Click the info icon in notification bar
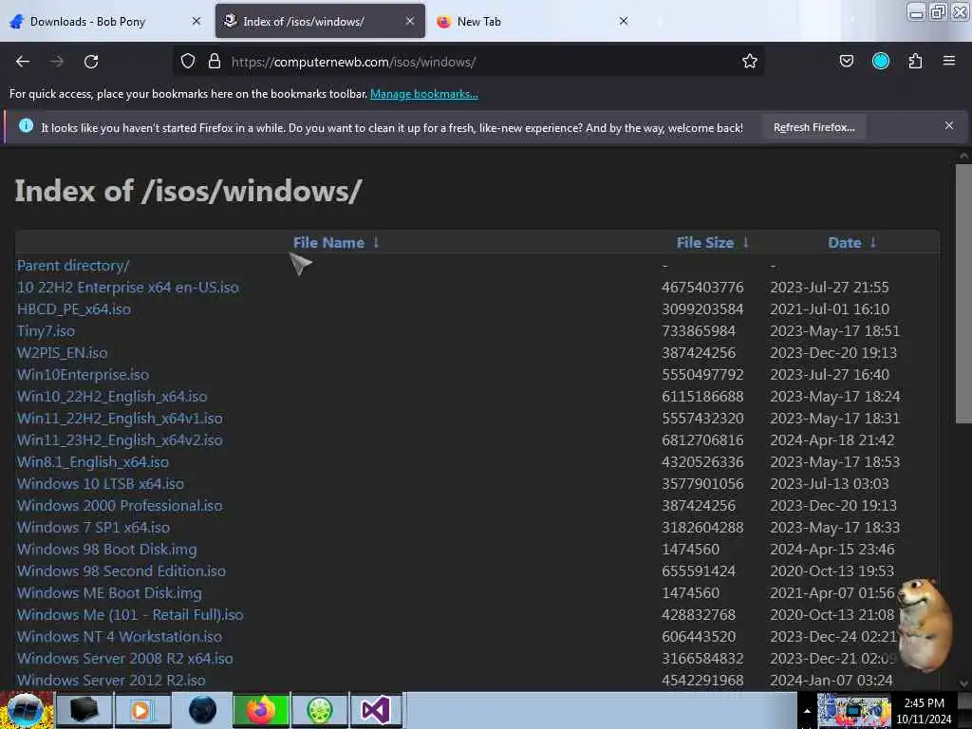972x729 pixels. pyautogui.click(x=26, y=126)
